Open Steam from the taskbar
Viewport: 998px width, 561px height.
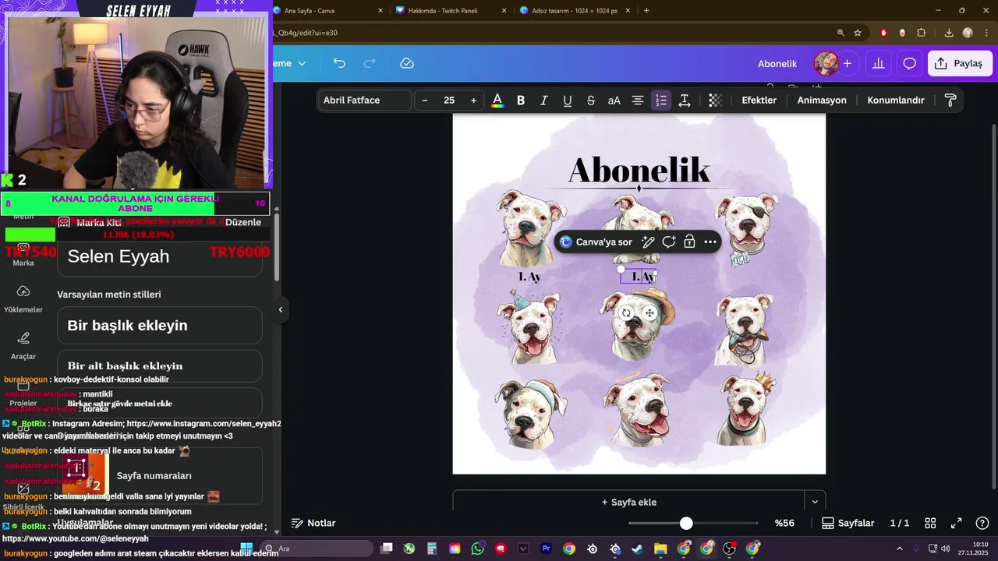(x=638, y=549)
